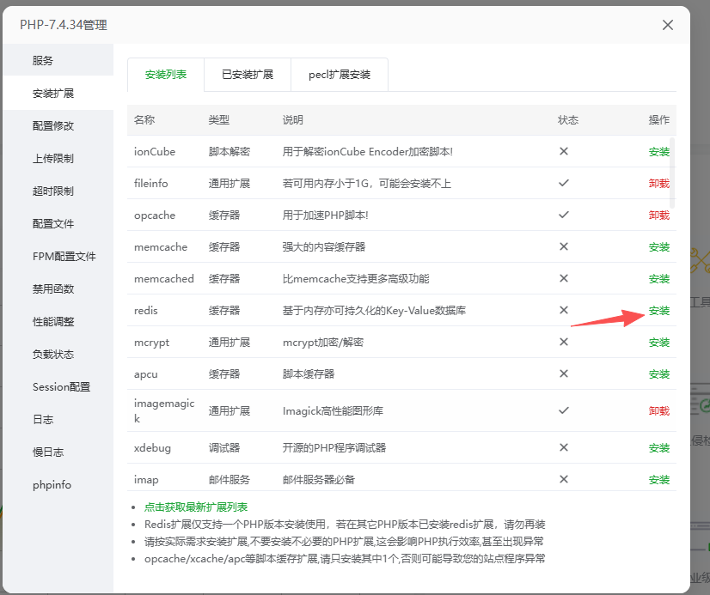This screenshot has height=595, width=710.
Task: Switch to the 已安装扩展 tab
Action: [248, 75]
